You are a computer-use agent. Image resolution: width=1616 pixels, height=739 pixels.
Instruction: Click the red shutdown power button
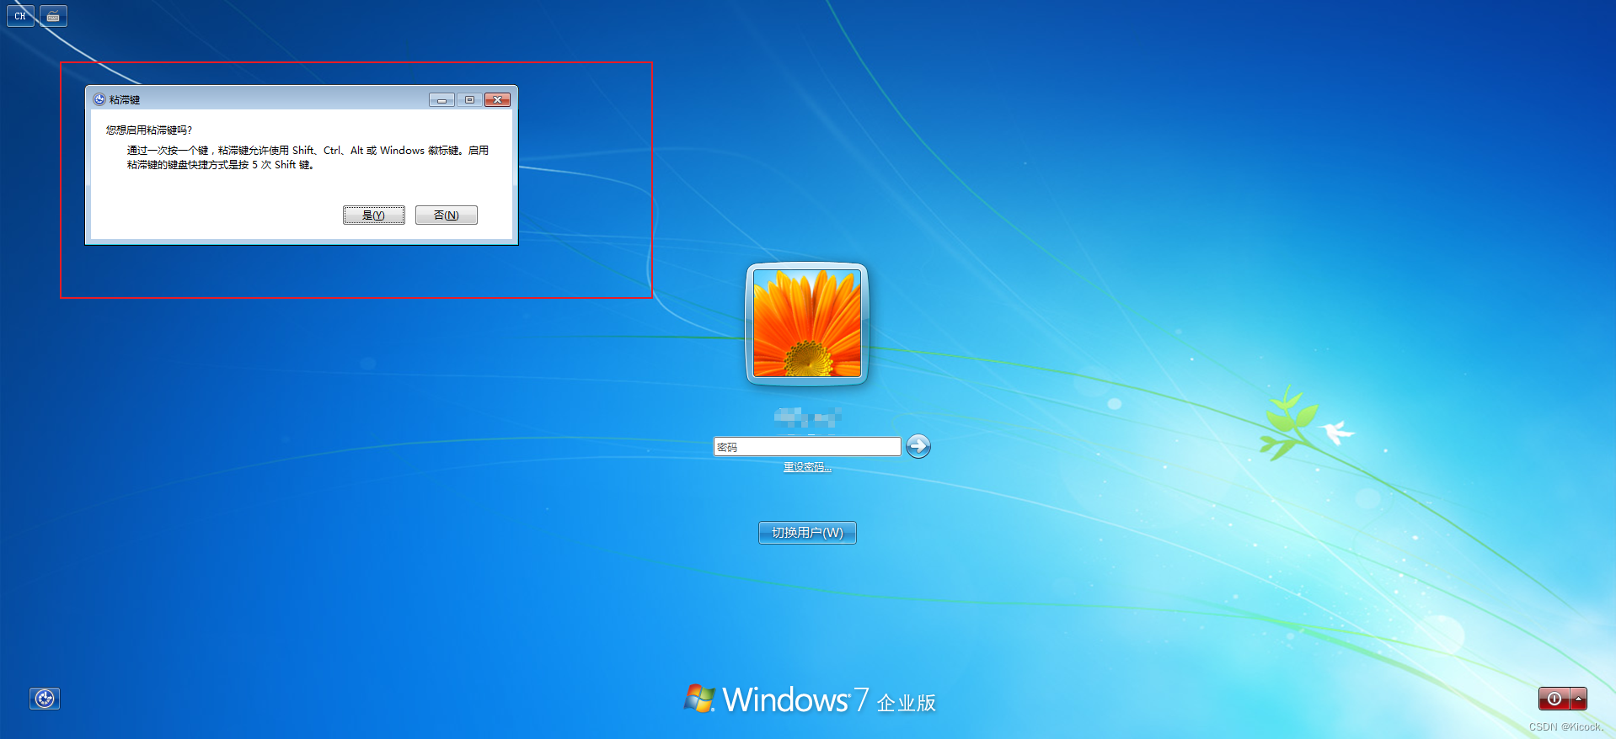(1554, 699)
